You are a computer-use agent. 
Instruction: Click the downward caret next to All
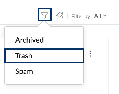(105, 16)
